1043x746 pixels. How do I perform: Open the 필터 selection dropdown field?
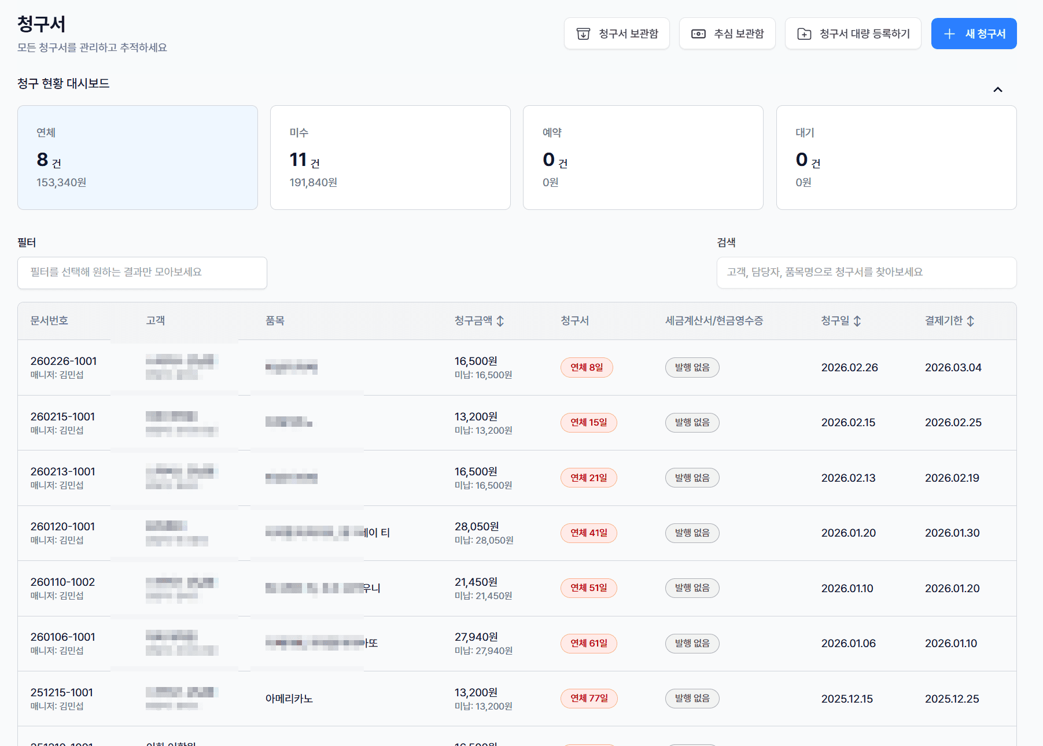142,272
